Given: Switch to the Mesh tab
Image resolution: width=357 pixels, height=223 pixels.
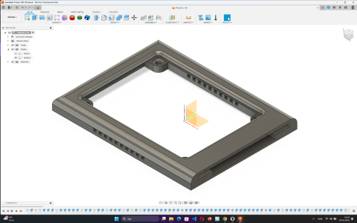Looking at the screenshot, I should [x=60, y=12].
